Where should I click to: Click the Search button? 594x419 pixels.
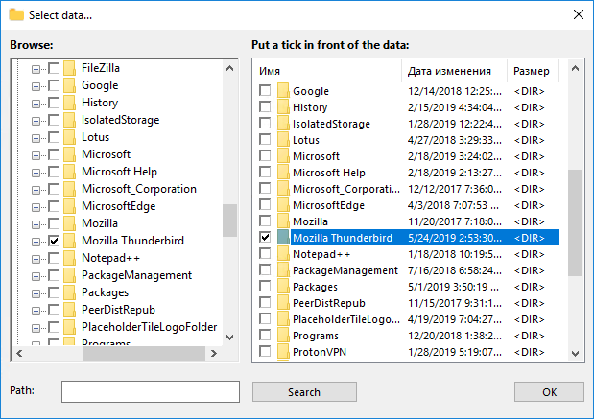pos(304,392)
